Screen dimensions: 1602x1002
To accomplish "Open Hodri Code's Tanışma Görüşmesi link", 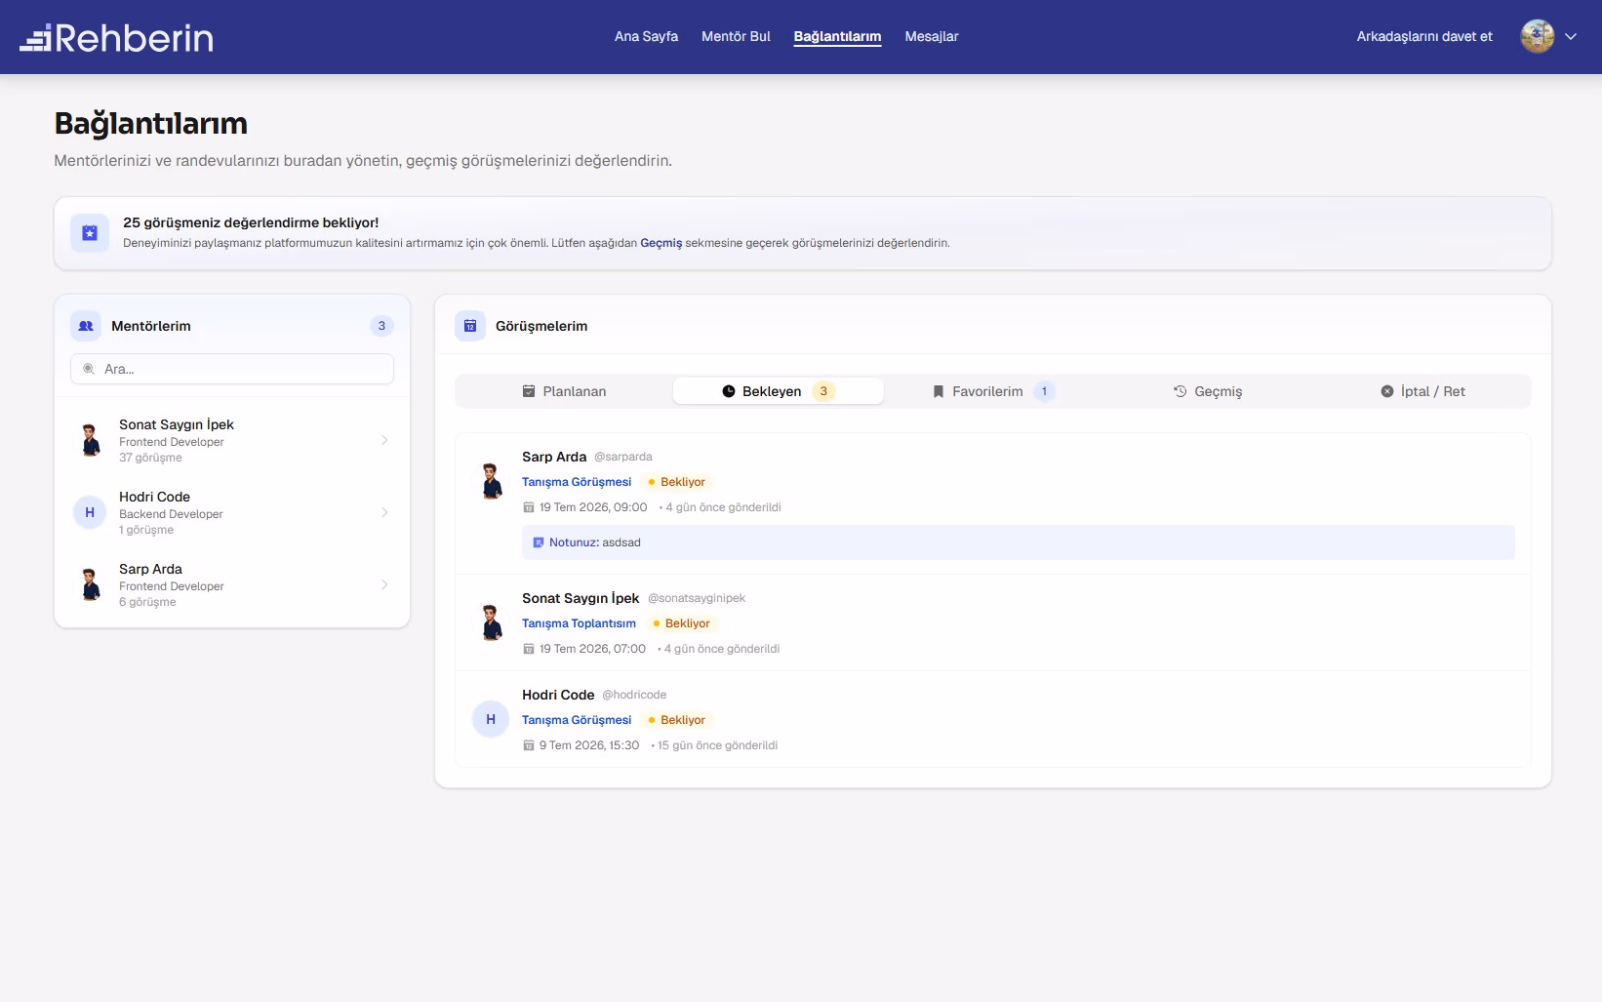I will tap(577, 720).
